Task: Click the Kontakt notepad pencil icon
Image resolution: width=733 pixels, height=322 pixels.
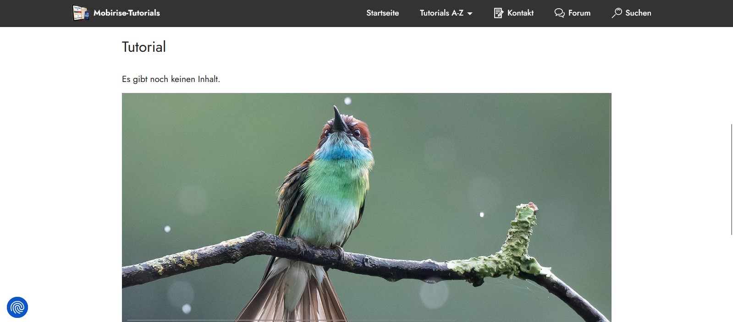Action: pyautogui.click(x=498, y=13)
